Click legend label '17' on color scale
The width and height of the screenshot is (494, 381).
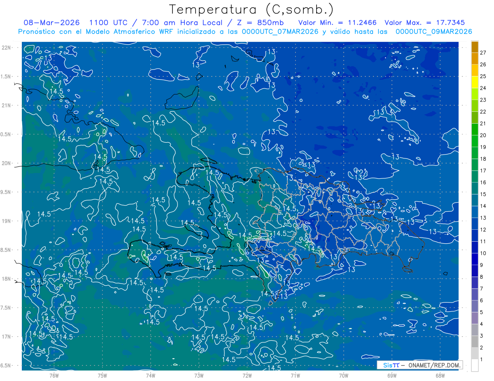483,171
